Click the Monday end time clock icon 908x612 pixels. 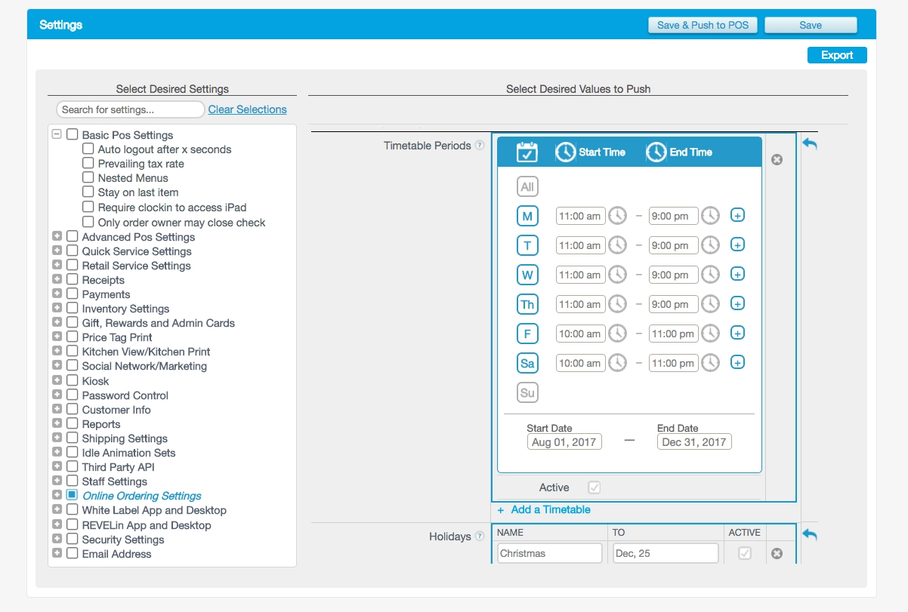710,216
